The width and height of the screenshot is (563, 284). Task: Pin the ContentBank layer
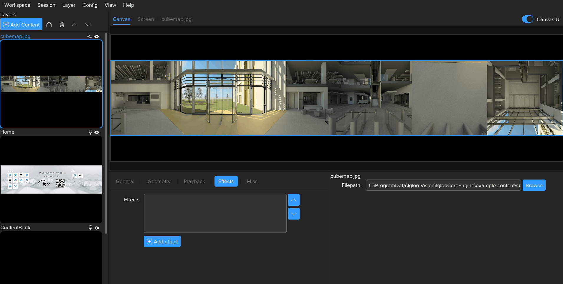point(90,228)
